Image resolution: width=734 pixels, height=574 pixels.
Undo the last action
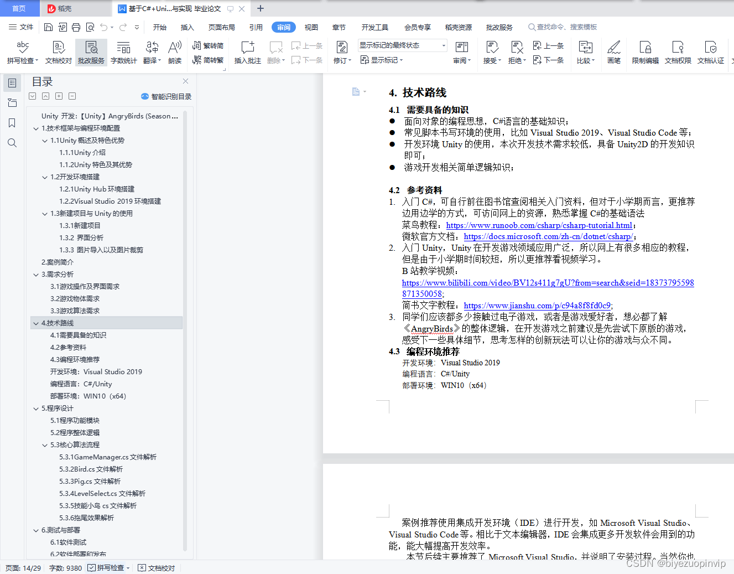point(103,27)
